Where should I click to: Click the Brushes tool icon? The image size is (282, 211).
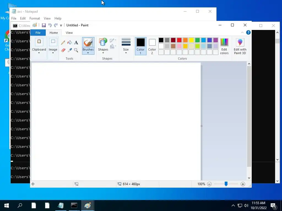click(x=88, y=43)
